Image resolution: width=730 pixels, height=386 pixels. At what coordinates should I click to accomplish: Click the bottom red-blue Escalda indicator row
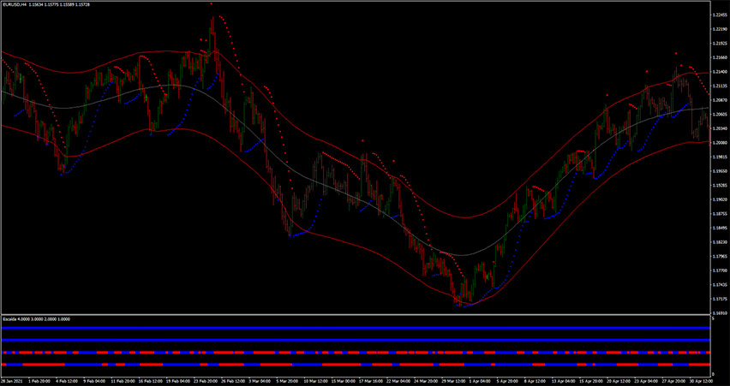click(355, 365)
